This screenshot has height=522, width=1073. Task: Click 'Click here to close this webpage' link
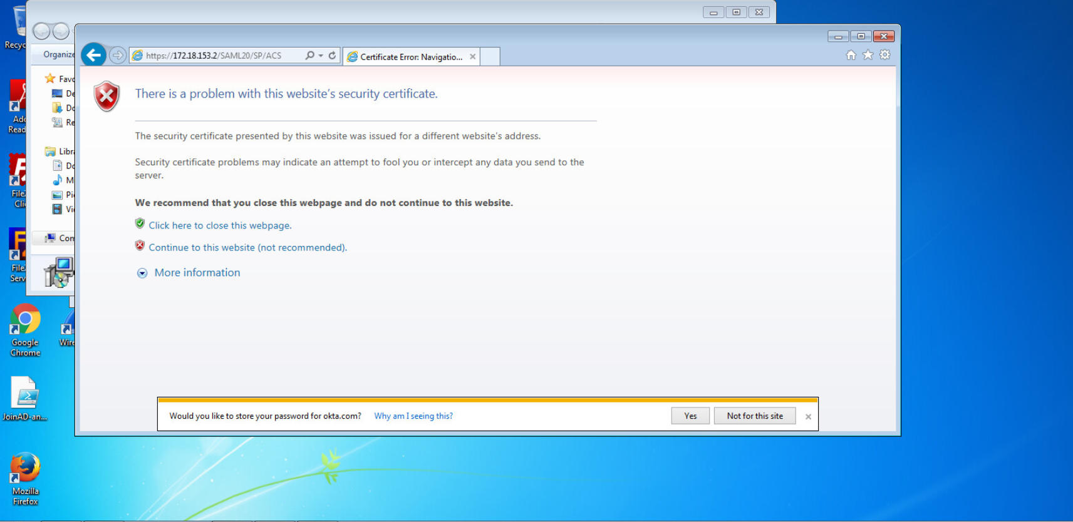[220, 225]
